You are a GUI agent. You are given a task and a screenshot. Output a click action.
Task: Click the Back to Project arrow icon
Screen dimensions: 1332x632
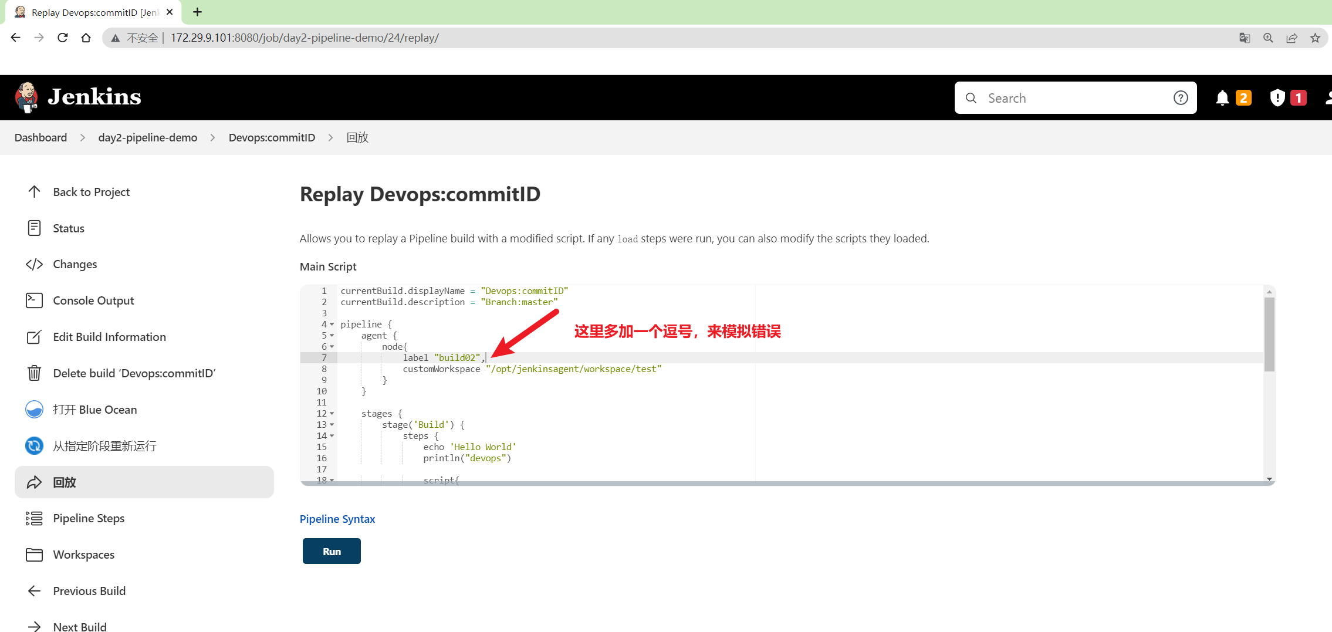(x=34, y=192)
